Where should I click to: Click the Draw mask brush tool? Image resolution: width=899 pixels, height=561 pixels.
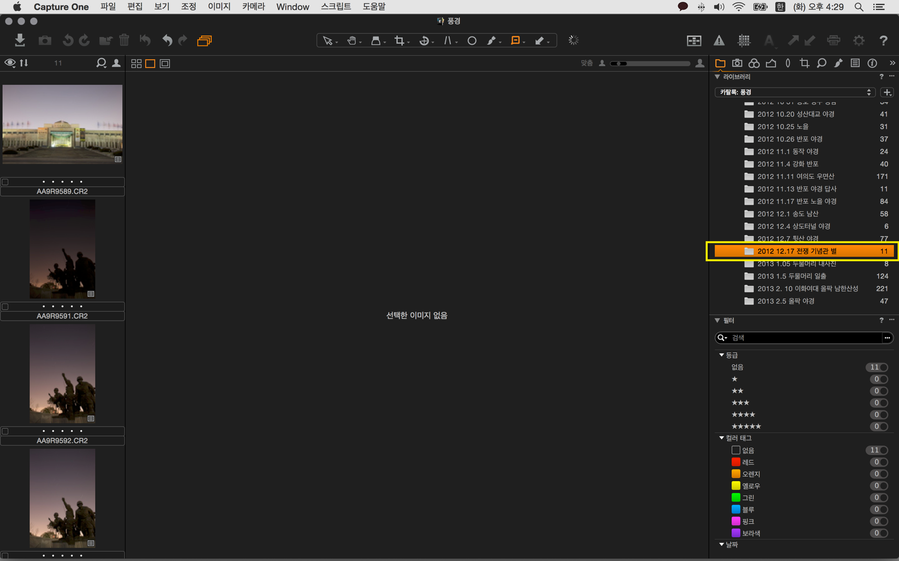click(491, 41)
